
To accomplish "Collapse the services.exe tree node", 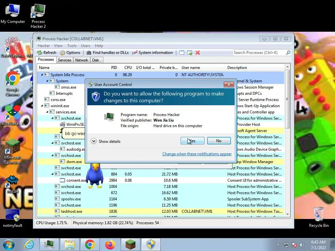I will click(x=47, y=112).
